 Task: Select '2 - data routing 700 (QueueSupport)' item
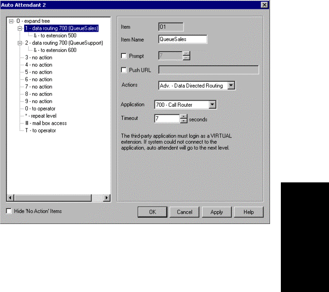tap(64, 43)
